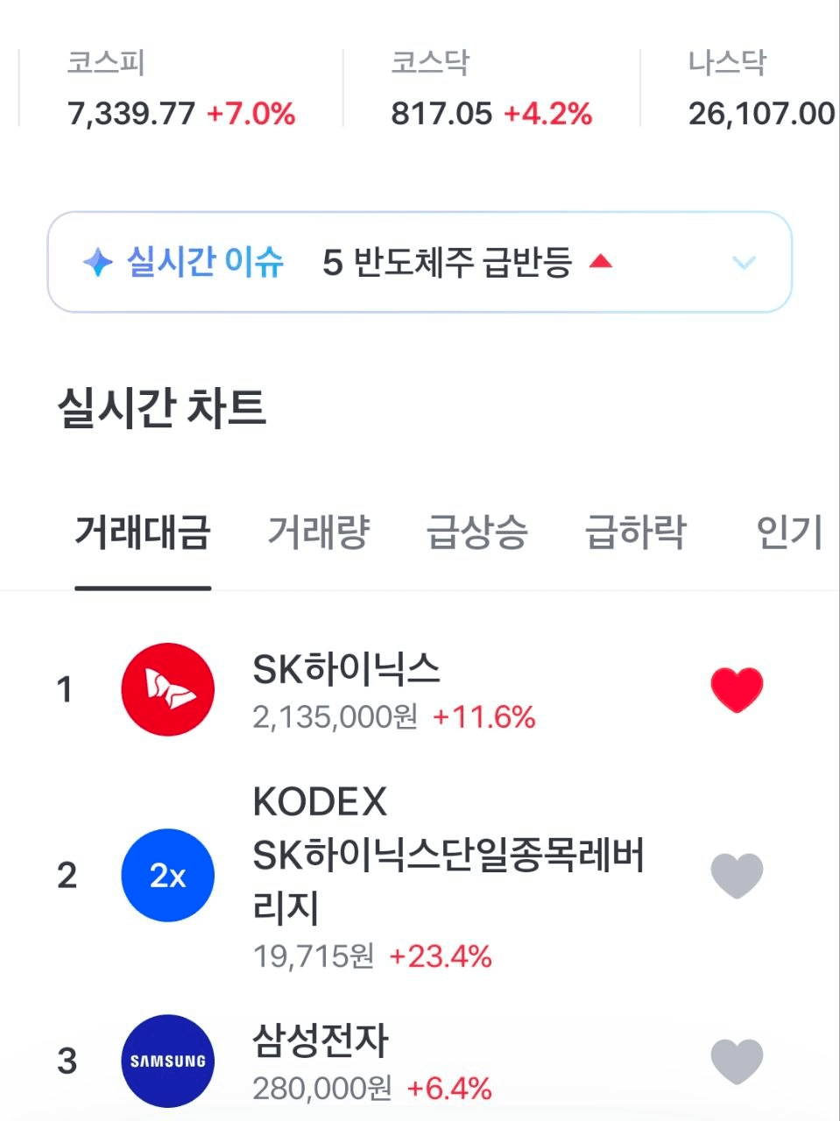The image size is (840, 1121).
Task: Favorite KODEX SK하이닉스 레버리지 with the gray heart
Action: coord(737,875)
